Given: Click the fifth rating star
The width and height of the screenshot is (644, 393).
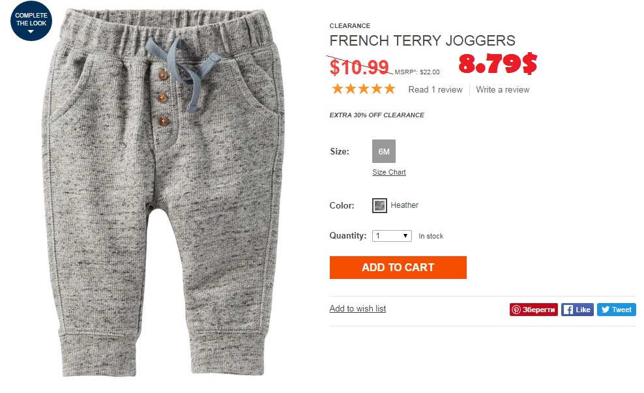Looking at the screenshot, I should tap(390, 89).
